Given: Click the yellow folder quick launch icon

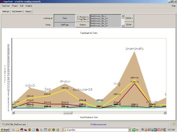Looking at the screenshot, I should [18, 130].
